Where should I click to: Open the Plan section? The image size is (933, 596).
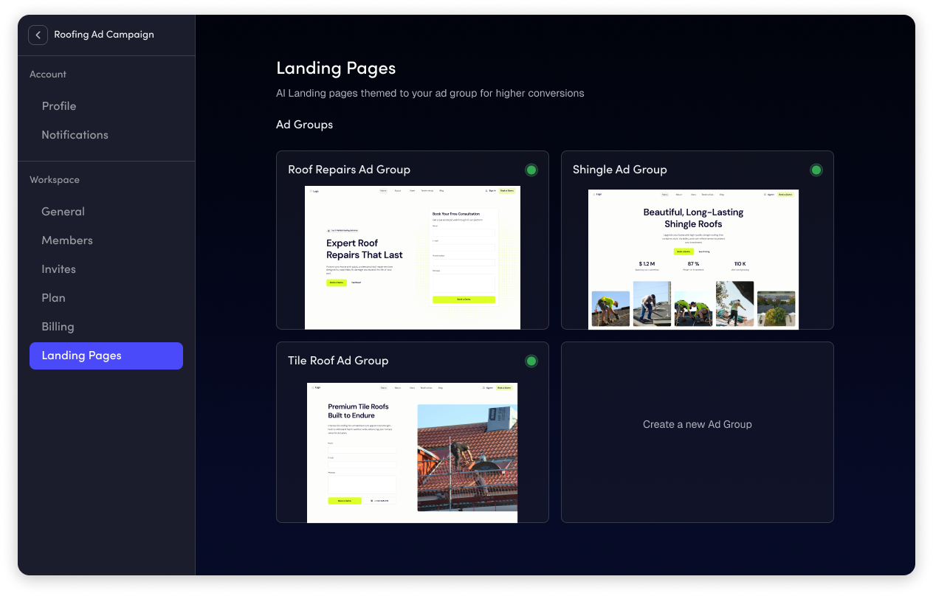53,297
